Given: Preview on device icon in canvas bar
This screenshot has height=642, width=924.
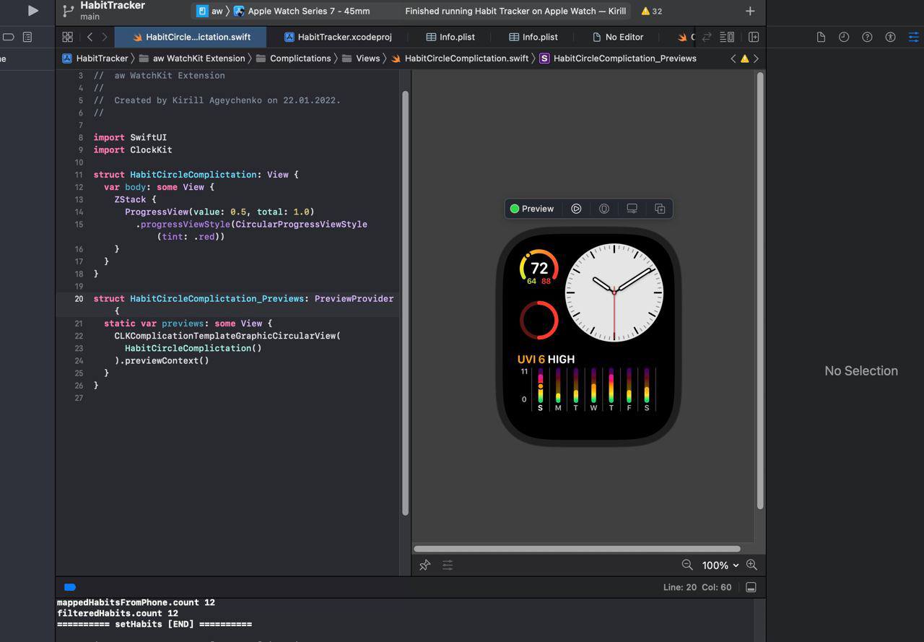Looking at the screenshot, I should (x=604, y=209).
